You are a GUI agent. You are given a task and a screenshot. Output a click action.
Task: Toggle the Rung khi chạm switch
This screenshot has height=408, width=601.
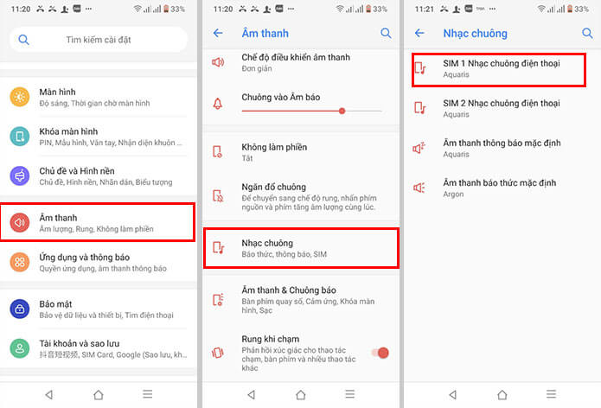click(379, 353)
